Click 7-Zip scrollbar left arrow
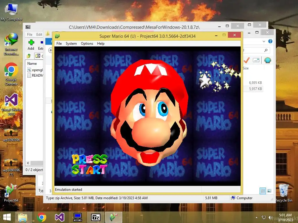298x223 pixels. click(x=28, y=163)
